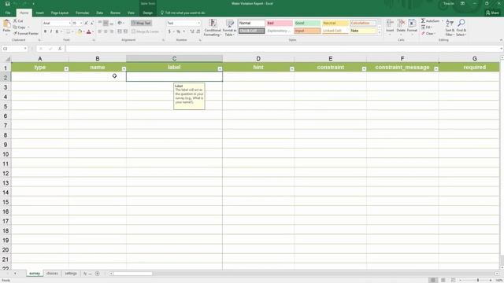The height and width of the screenshot is (283, 504).
Task: Open the Table Tools Design tab
Action: (x=147, y=13)
